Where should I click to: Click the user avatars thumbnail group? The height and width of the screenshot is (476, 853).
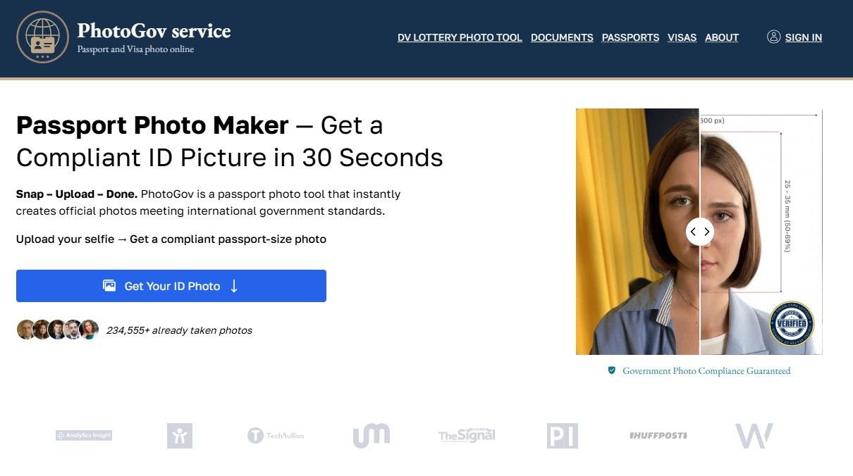(x=58, y=330)
